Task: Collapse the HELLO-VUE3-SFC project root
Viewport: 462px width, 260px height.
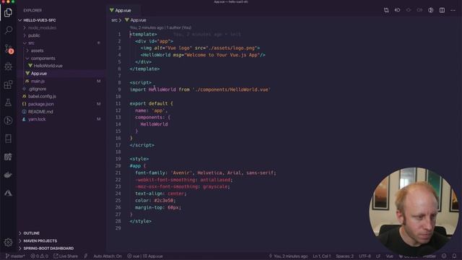Action: point(40,20)
